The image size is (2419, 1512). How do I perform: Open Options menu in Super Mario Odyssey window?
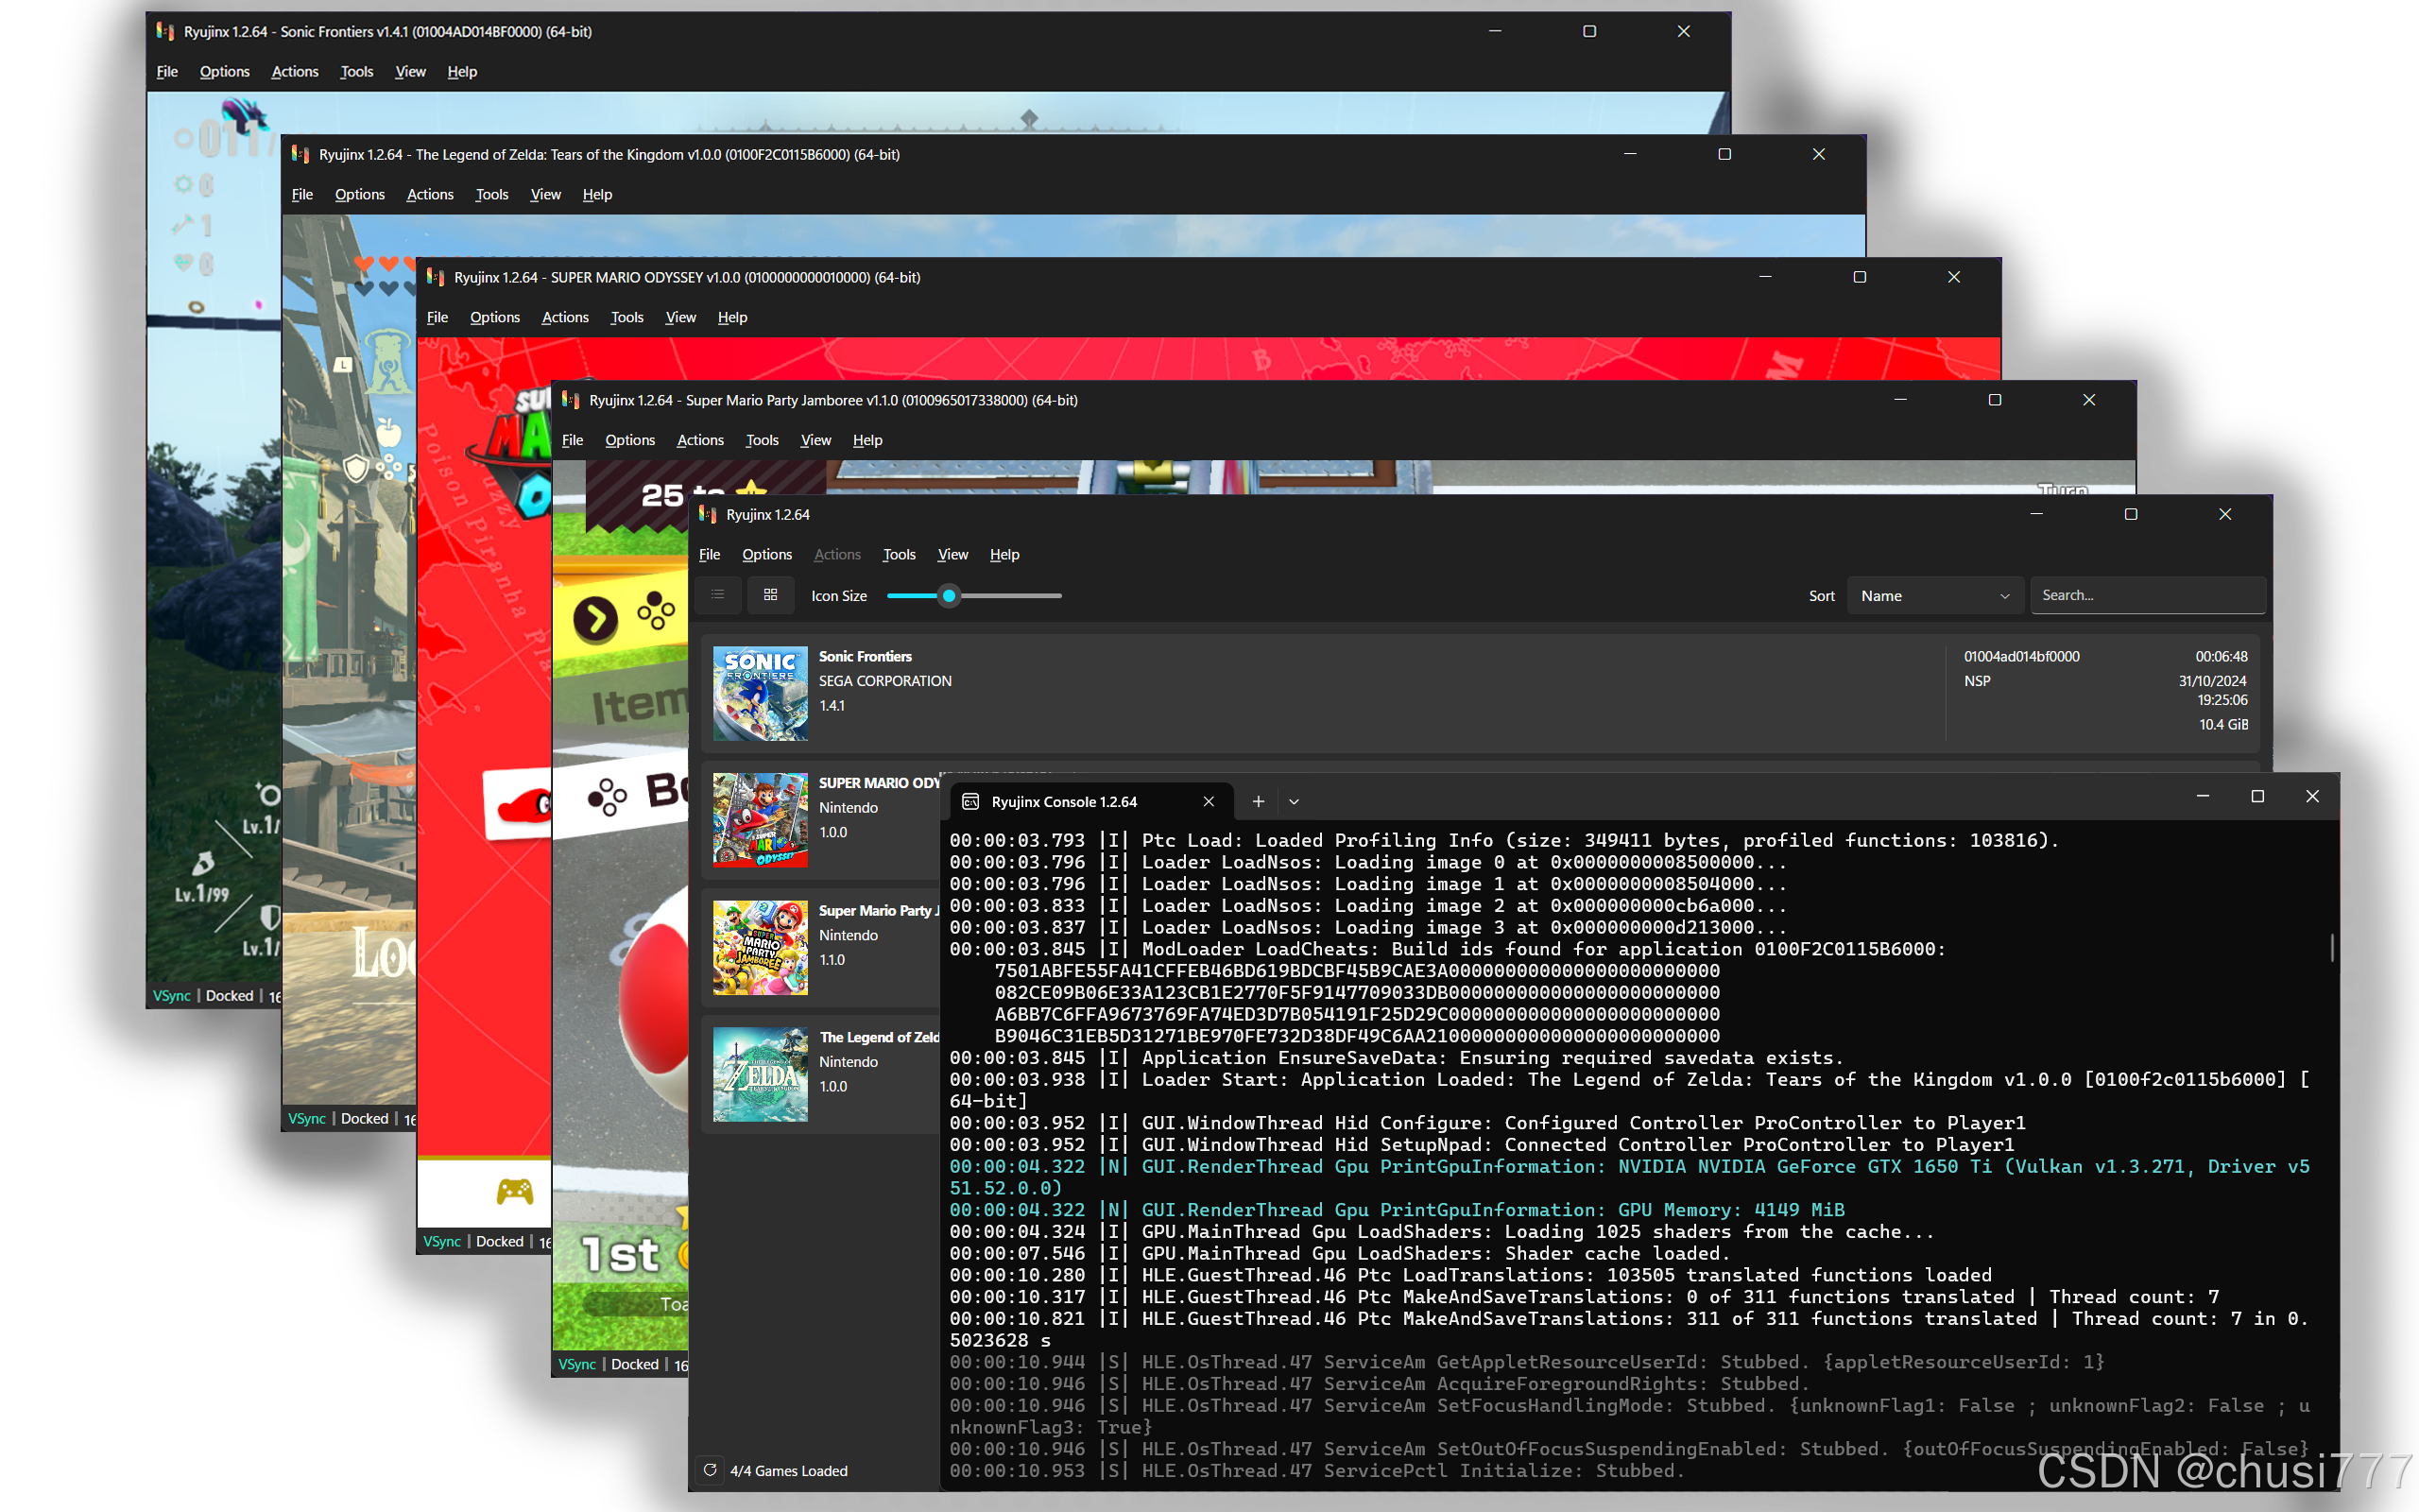coord(494,317)
